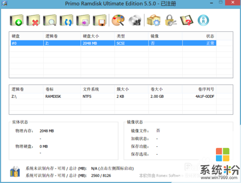Click the 卷标 column header
241x183 pixels.
62,89
